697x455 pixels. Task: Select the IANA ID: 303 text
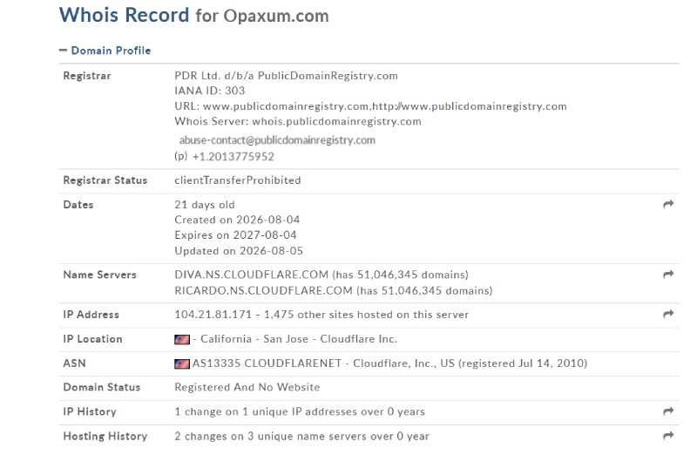(209, 91)
